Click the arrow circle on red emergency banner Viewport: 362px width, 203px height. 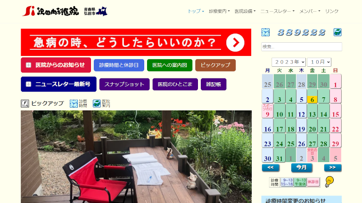click(235, 43)
